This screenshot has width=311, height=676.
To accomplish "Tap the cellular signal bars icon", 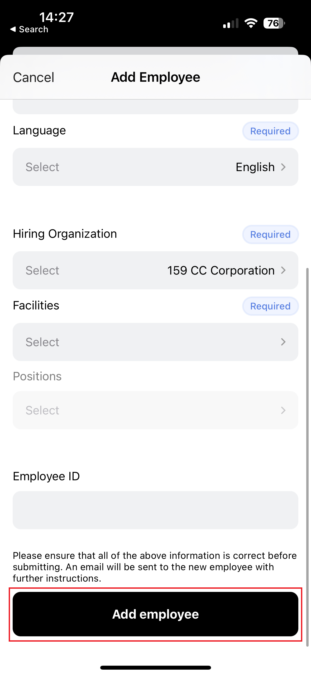I will (x=231, y=23).
